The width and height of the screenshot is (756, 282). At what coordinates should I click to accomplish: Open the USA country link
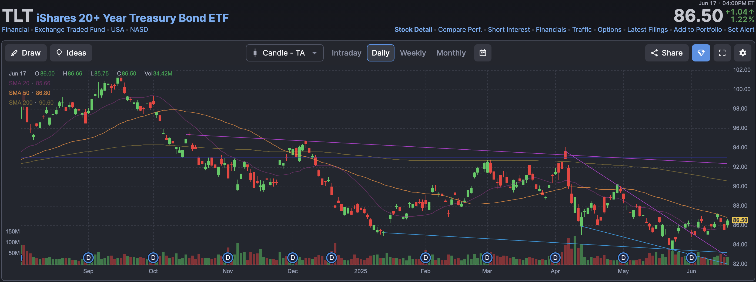(x=117, y=30)
